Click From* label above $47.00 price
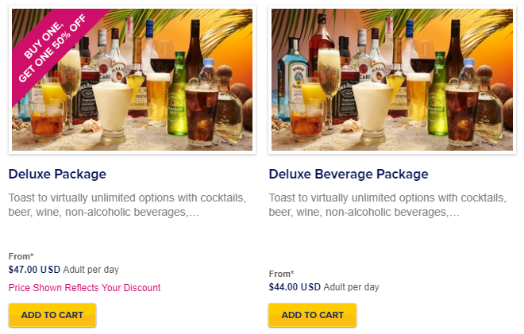Viewport: 524px width, 334px height. point(21,256)
